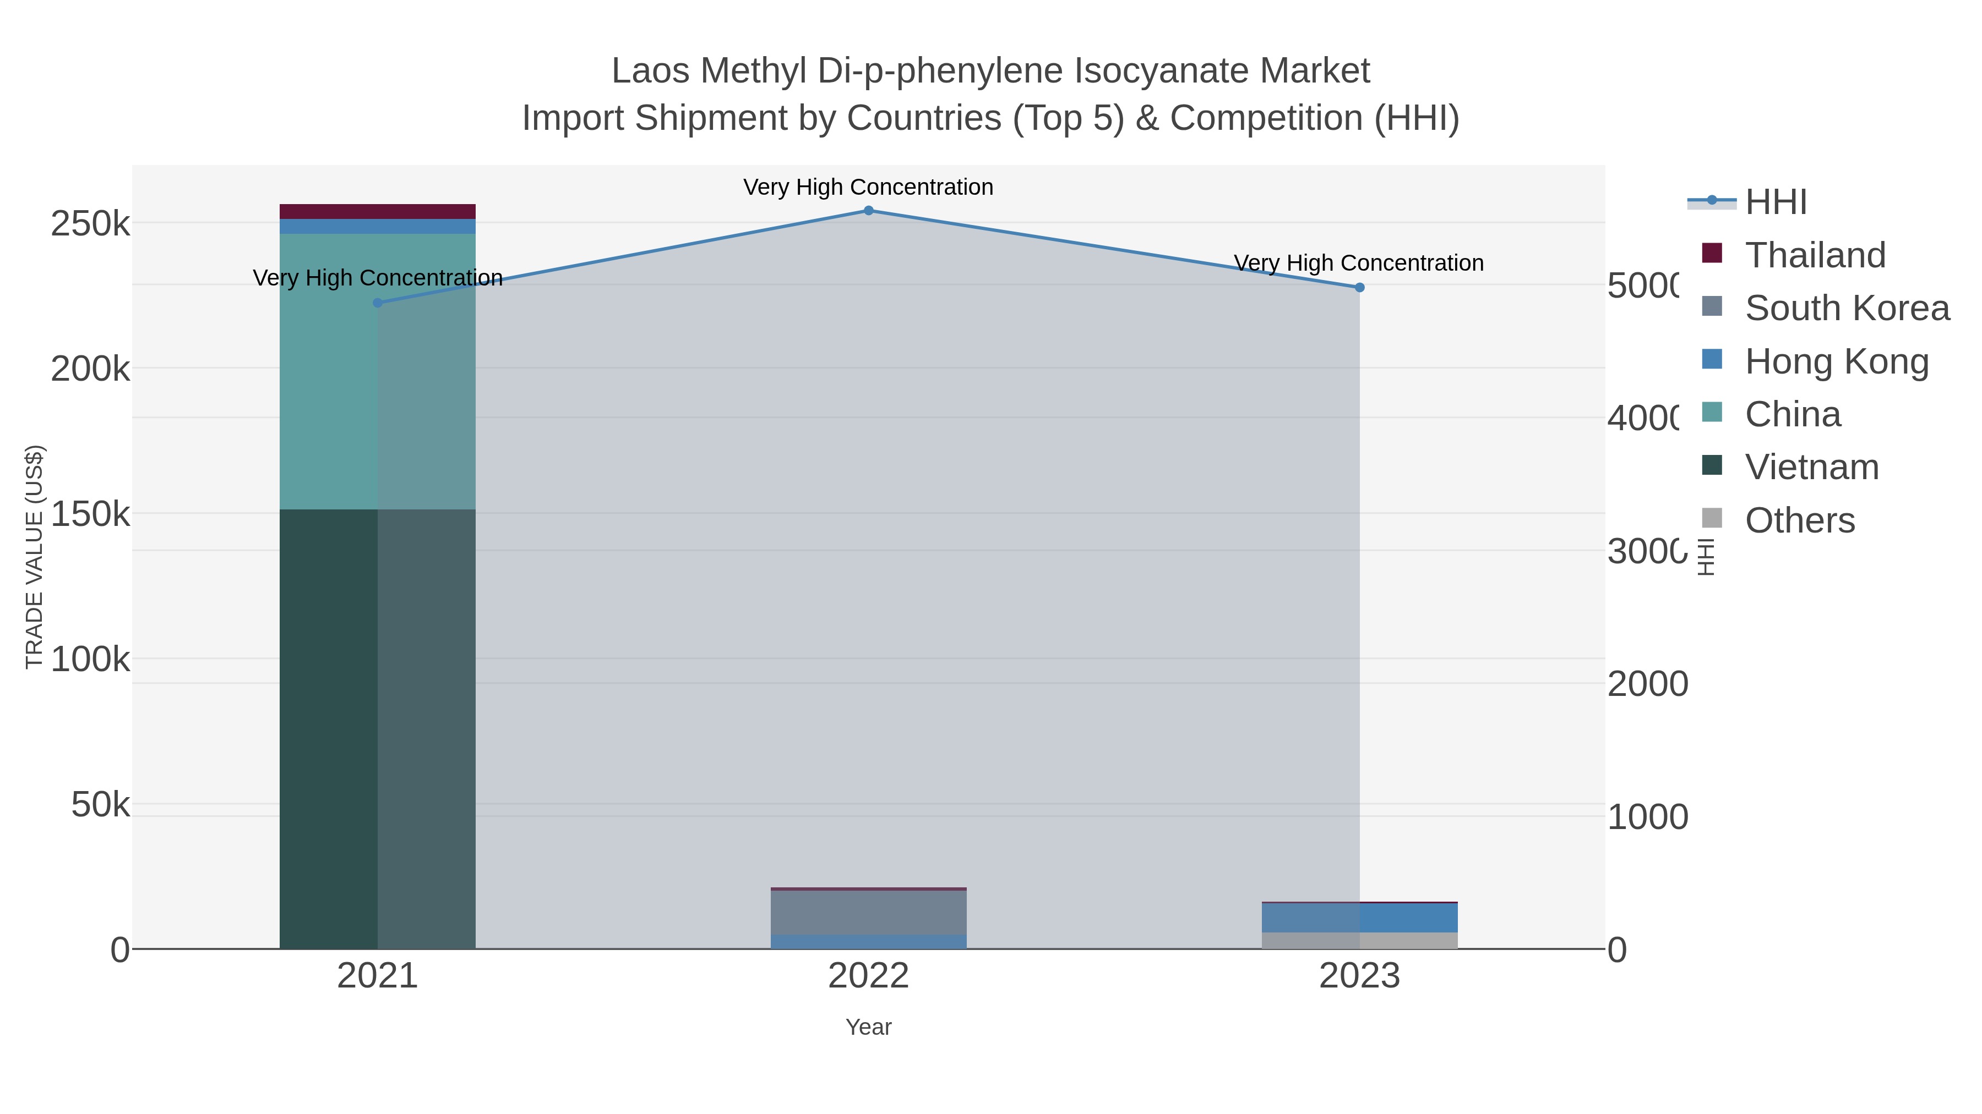
Task: Toggle Hong Kong series in legend
Action: [x=1815, y=361]
